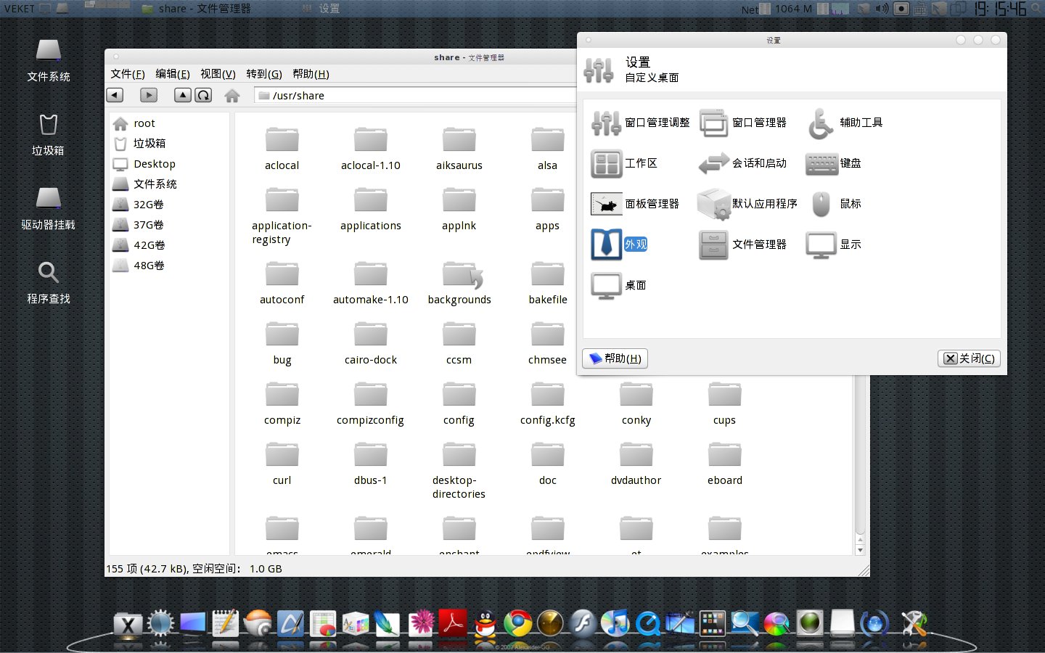Click VEKET menu in top panel
The image size is (1045, 653).
point(20,9)
